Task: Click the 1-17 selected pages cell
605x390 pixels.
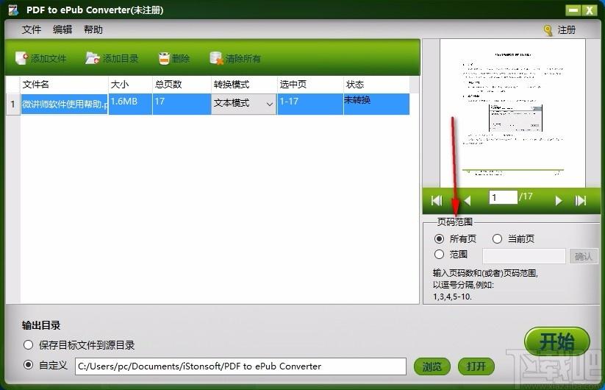Action: (310, 104)
